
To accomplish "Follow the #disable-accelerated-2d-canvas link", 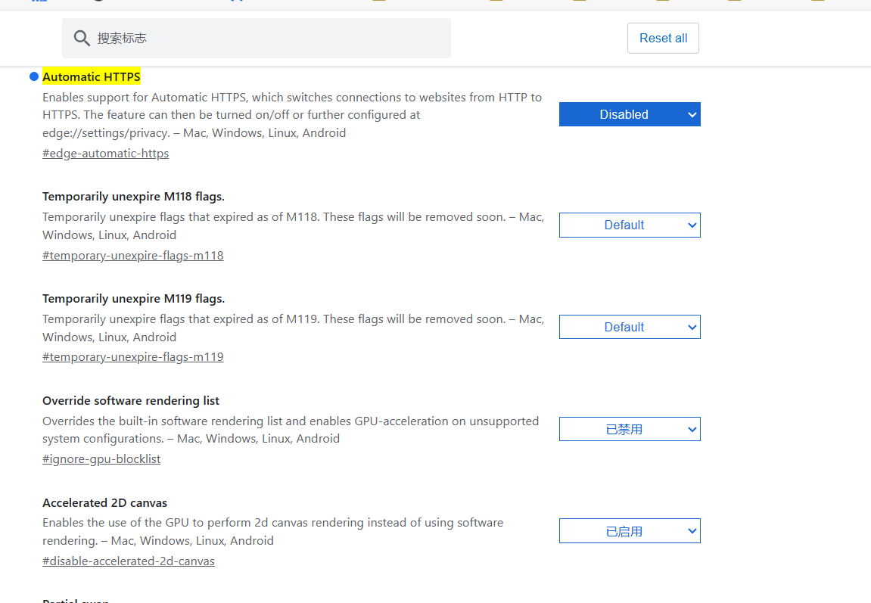I will [129, 561].
